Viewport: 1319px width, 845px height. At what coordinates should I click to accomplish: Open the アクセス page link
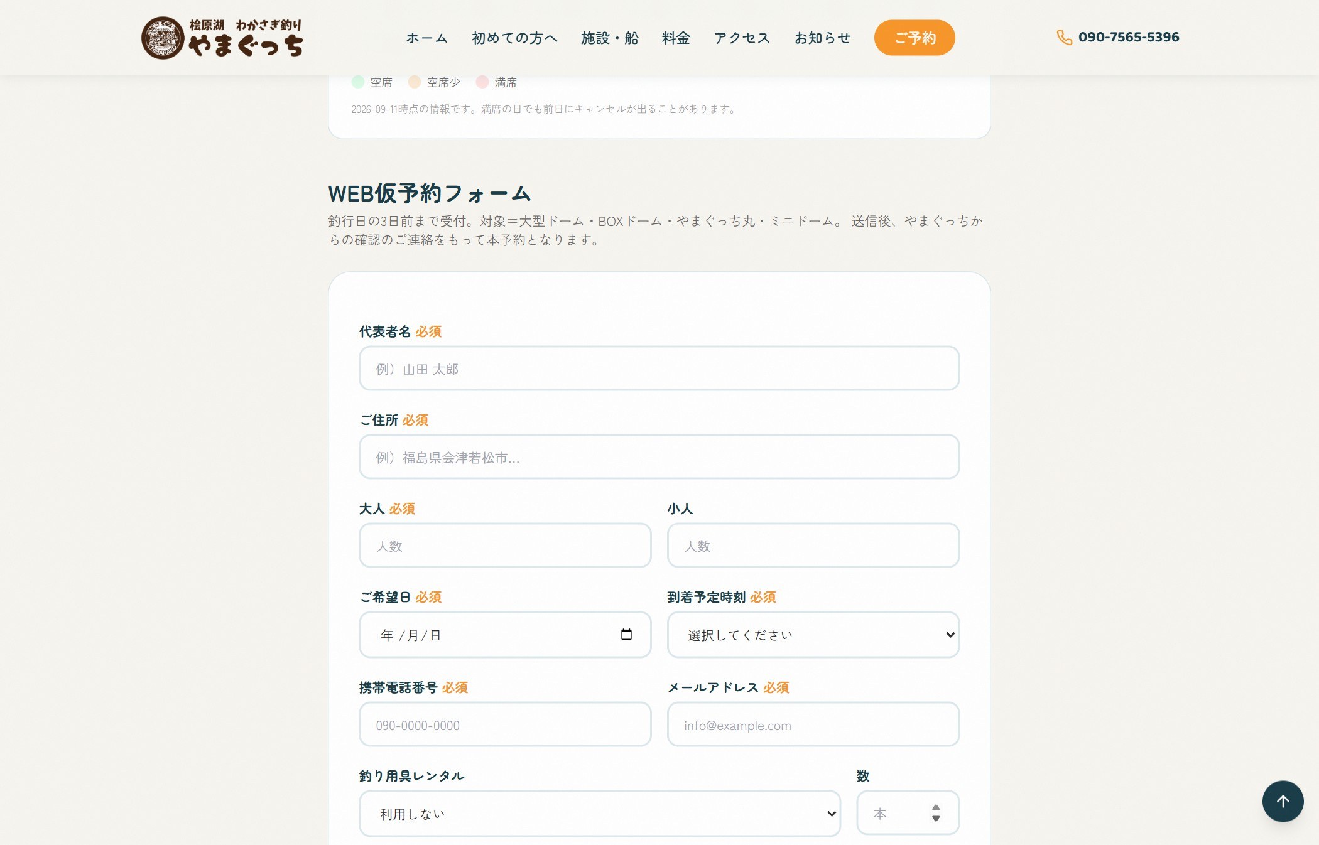coord(742,38)
